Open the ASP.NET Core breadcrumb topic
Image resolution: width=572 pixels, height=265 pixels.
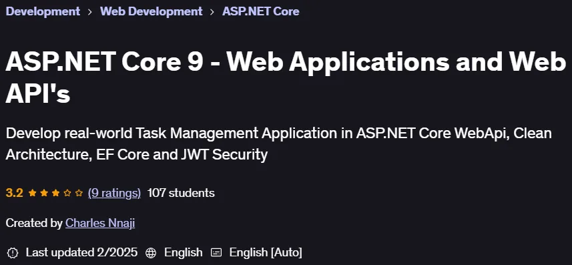261,11
